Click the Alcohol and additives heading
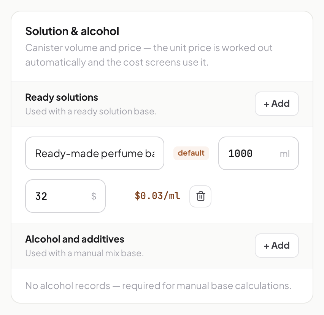 click(x=75, y=239)
